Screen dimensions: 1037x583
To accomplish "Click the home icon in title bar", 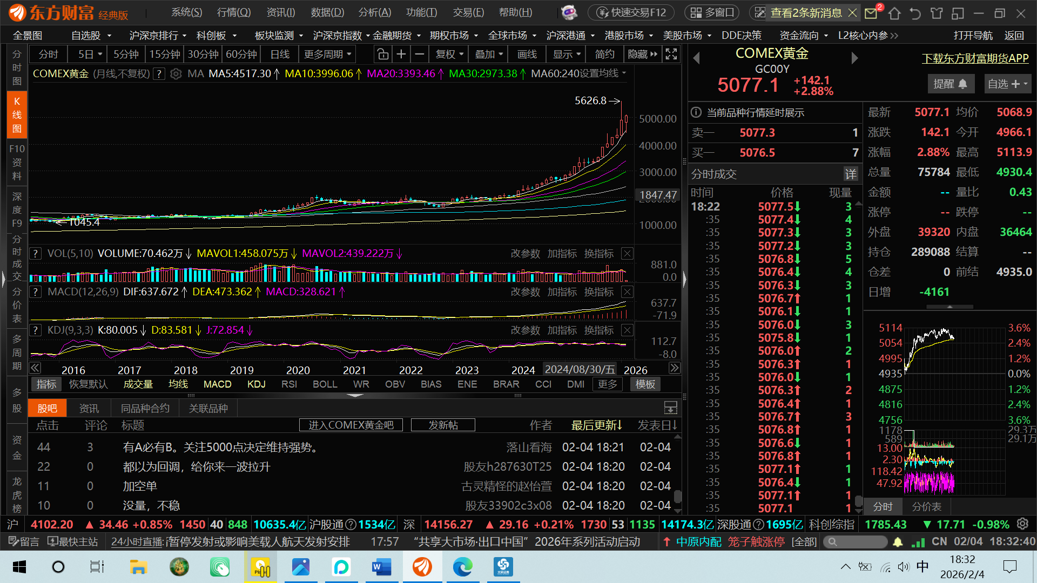I will click(894, 13).
